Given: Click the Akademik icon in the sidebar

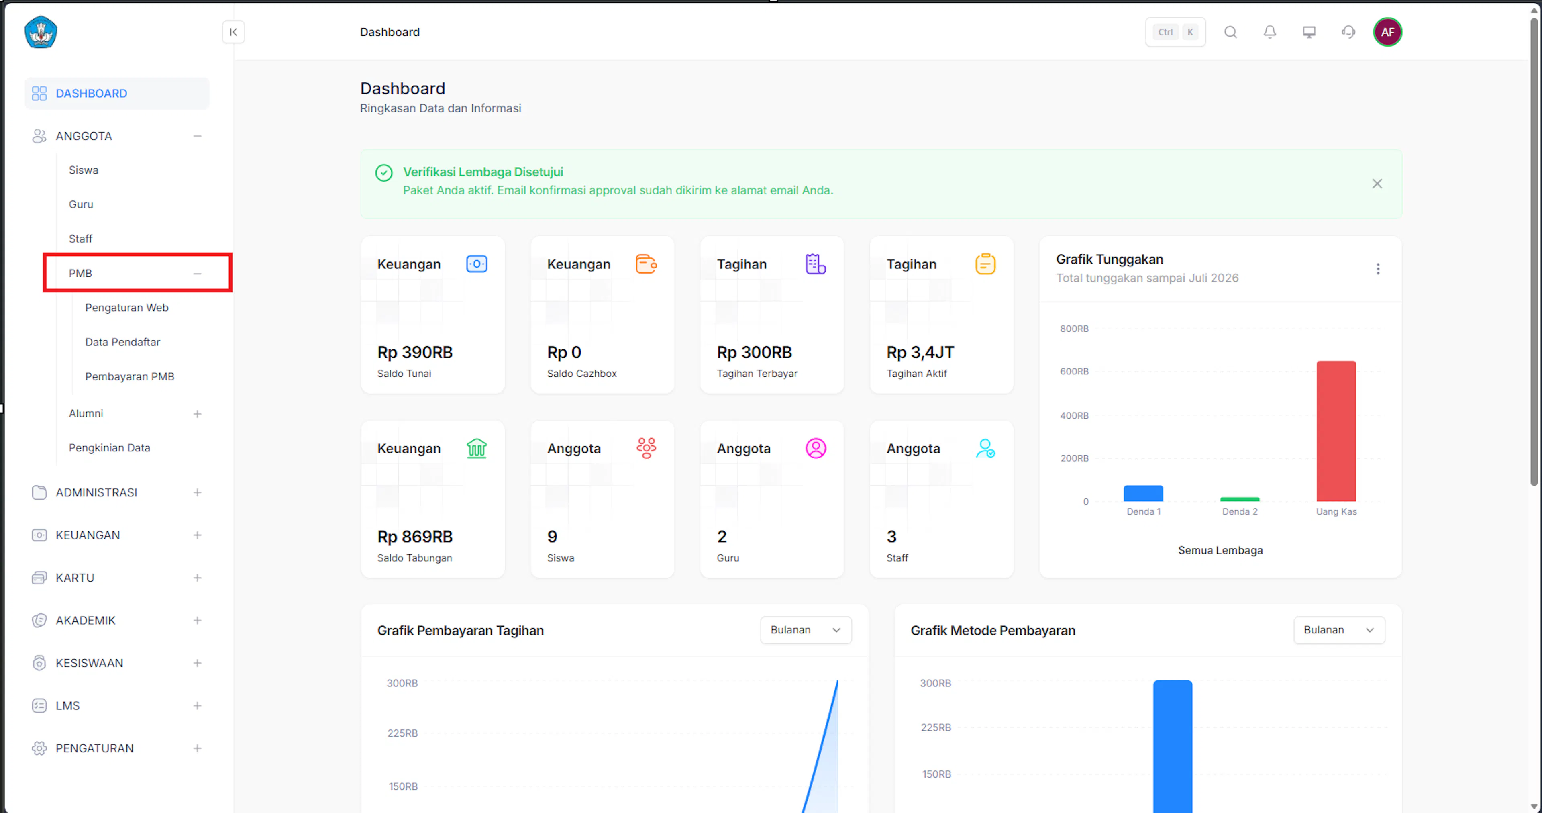Looking at the screenshot, I should pyautogui.click(x=39, y=620).
